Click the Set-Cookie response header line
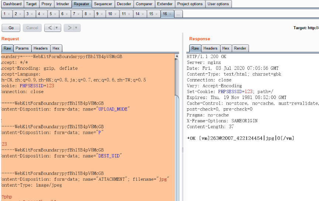 230,92
